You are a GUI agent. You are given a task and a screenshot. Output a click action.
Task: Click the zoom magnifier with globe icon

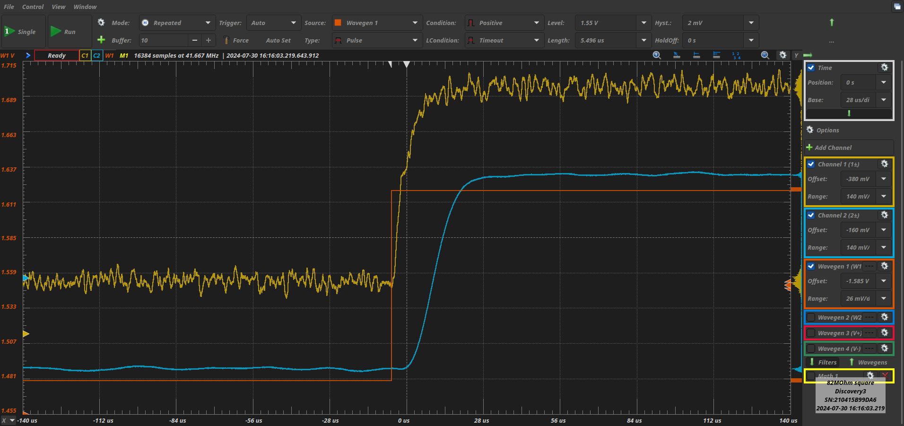click(x=765, y=55)
